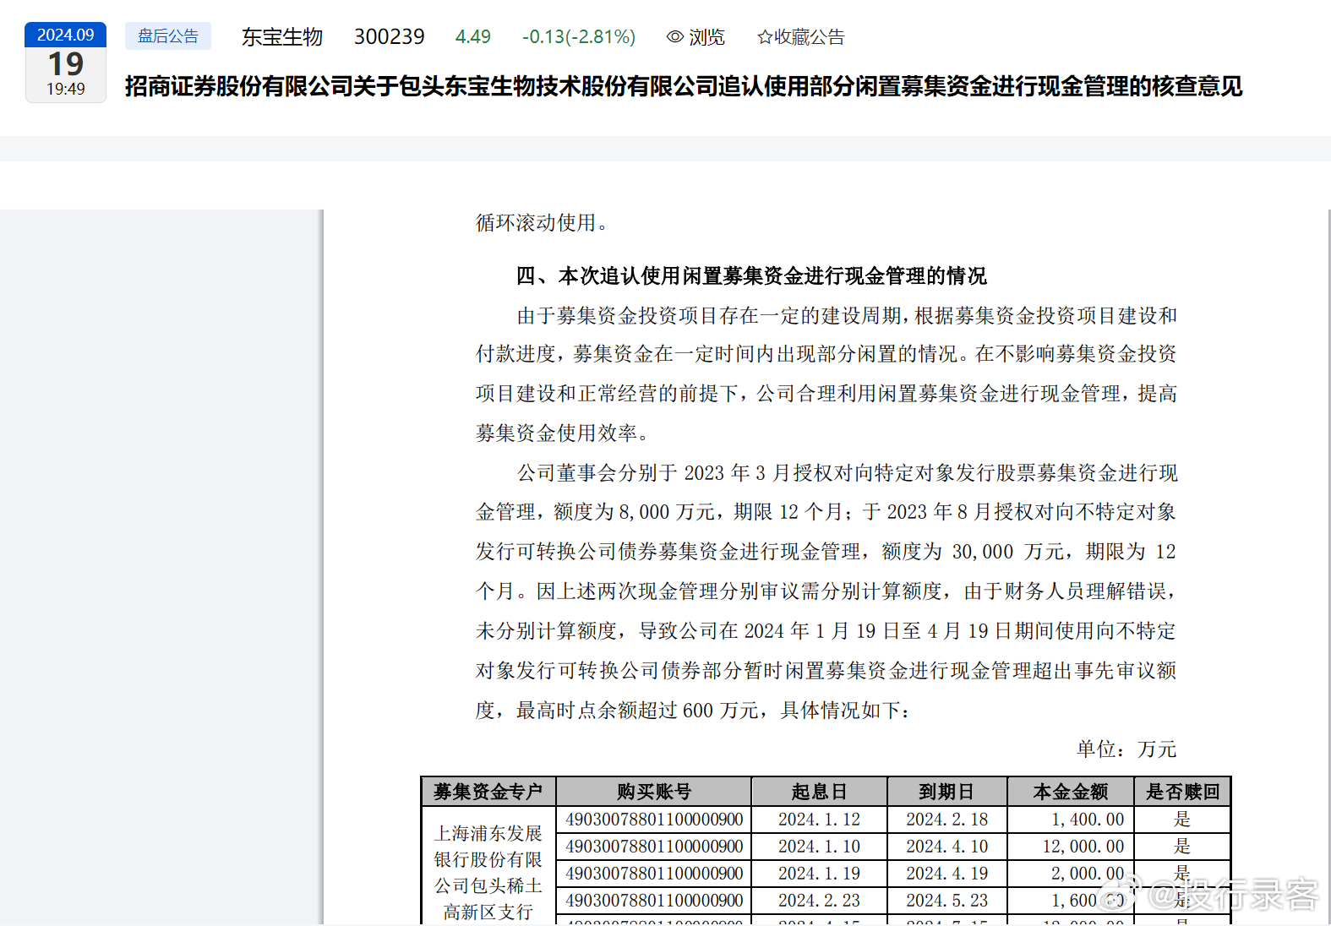Click the 是 cell in the 12,000.00 row
This screenshot has height=926, width=1331.
point(1182,847)
